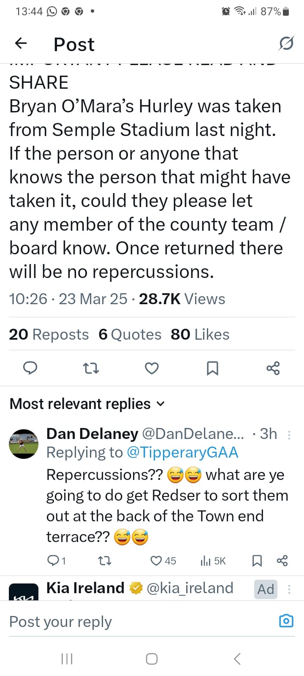Like the main post with heart
This screenshot has width=304, height=676.
(152, 368)
